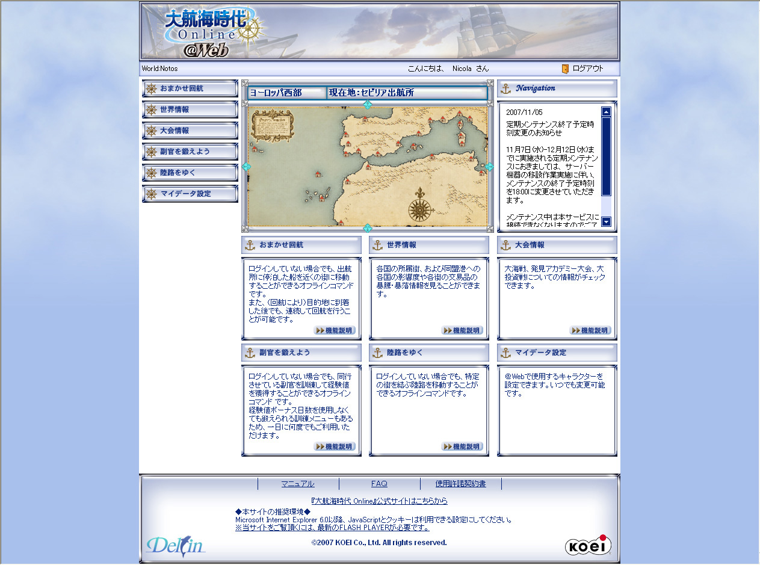This screenshot has width=760, height=565.
Task: Click the 現在地:セビリア出航所 location label
Action: pyautogui.click(x=371, y=93)
